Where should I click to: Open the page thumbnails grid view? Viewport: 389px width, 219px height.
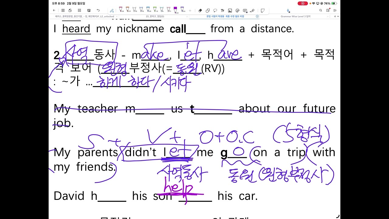(x=63, y=10)
